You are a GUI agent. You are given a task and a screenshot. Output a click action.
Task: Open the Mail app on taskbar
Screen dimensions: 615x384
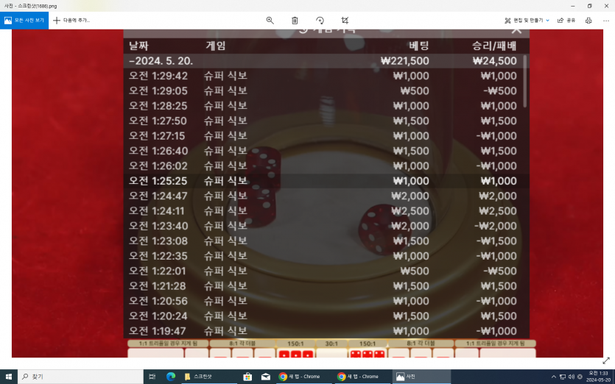[x=266, y=377]
